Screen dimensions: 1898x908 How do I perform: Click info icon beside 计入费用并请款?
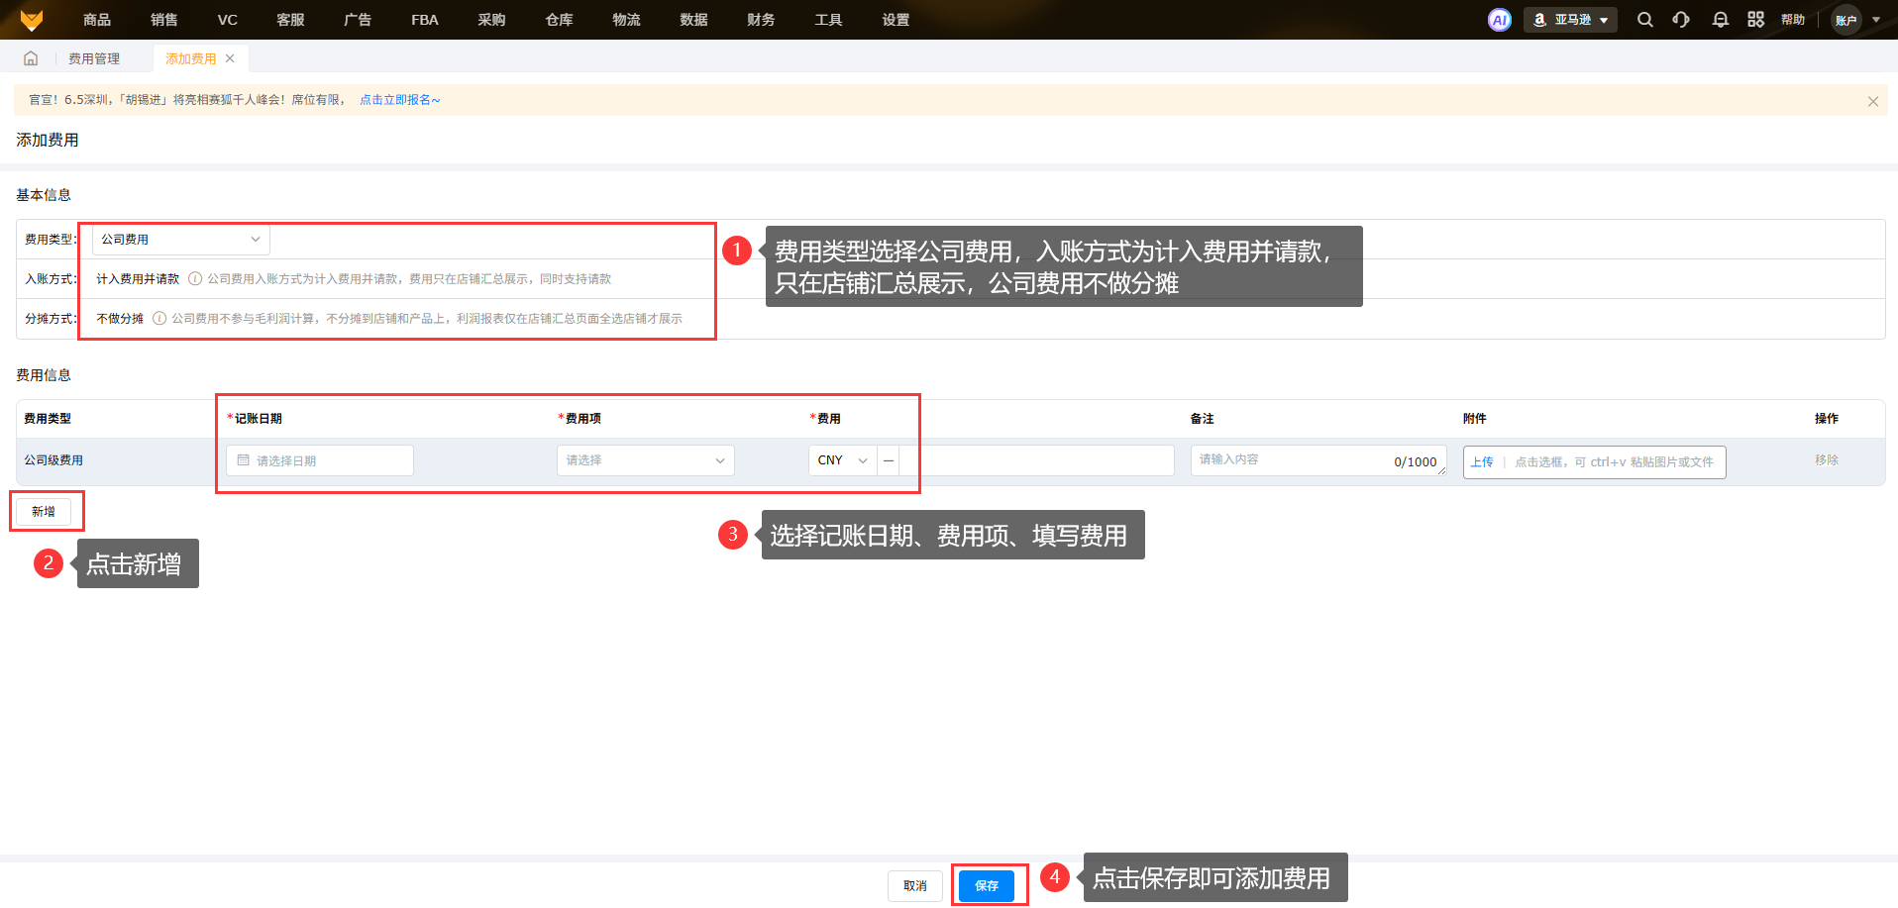pyautogui.click(x=195, y=279)
